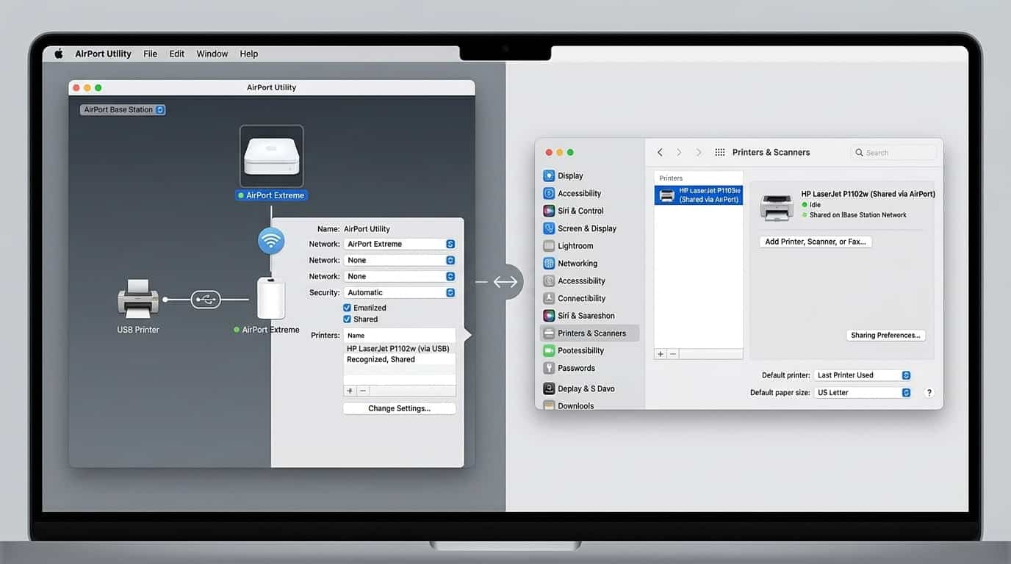Open Downlools item in sidebar
Image resolution: width=1011 pixels, height=564 pixels.
(590, 405)
